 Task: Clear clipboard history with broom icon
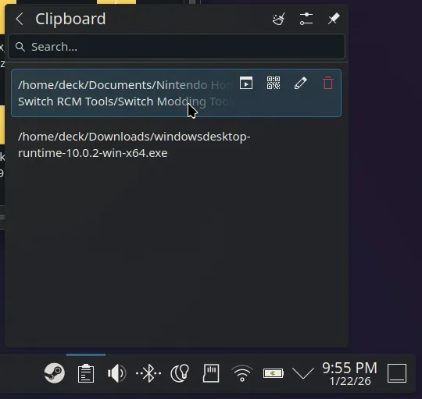(x=279, y=19)
